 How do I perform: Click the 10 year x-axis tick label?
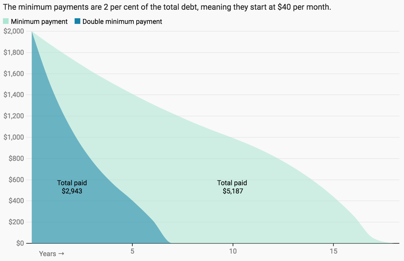click(233, 251)
